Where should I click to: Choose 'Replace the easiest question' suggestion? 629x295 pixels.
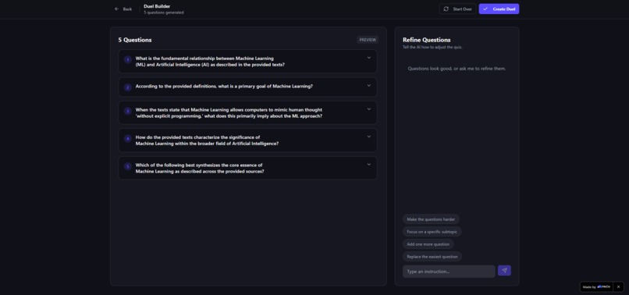tap(432, 257)
